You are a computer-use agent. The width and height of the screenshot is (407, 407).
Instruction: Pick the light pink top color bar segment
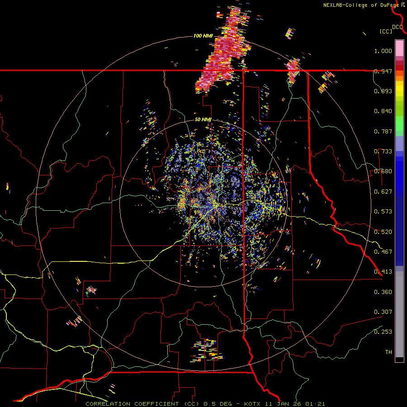(x=399, y=48)
